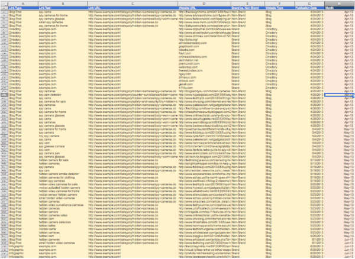Click the 'tiny spy camera' cell

[x=63, y=136]
